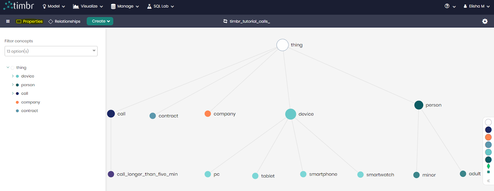This screenshot has height=191, width=494.
Task: Open the Model menu
Action: 54,6
